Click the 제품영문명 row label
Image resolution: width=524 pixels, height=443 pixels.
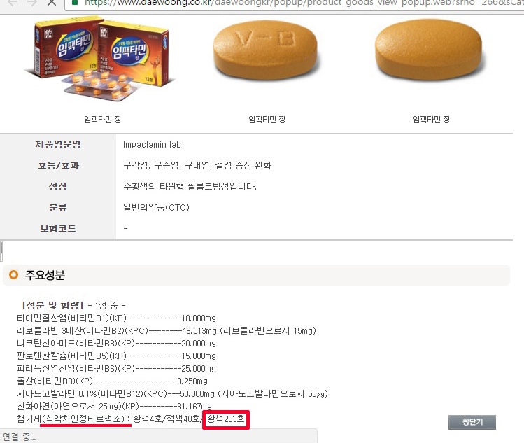pyautogui.click(x=58, y=144)
